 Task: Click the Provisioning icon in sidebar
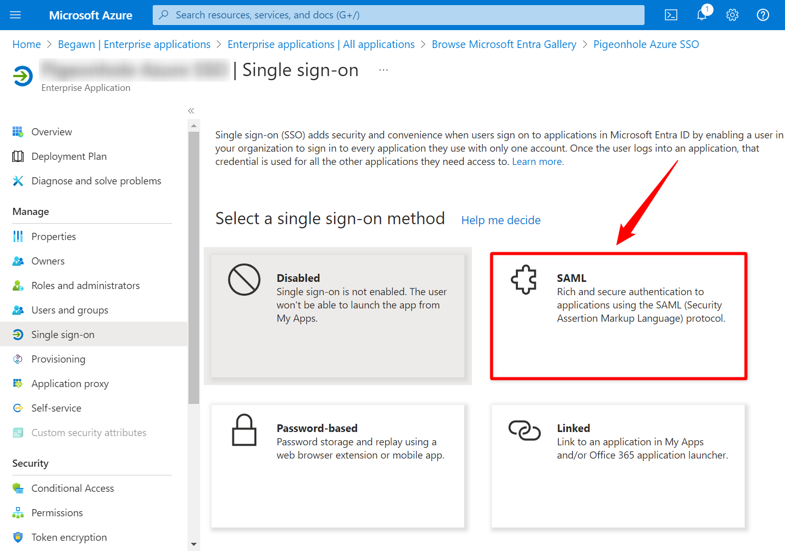pyautogui.click(x=18, y=359)
